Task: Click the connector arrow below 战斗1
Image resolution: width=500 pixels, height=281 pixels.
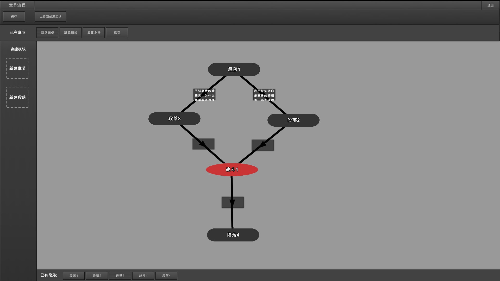Action: coord(233,202)
